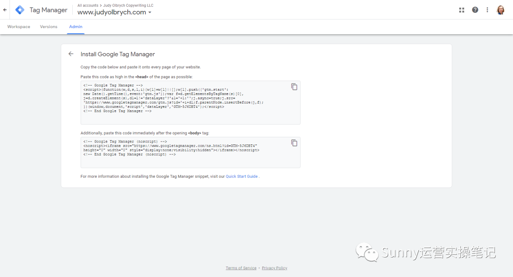Open the Help question mark menu
Viewport: 513px width, 277px height.
475,10
